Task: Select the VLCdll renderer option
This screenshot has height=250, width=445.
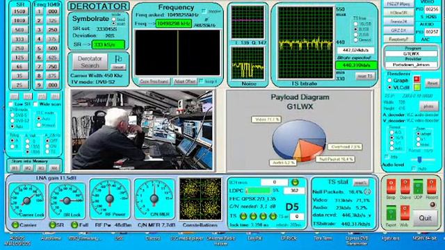Action: [389, 87]
